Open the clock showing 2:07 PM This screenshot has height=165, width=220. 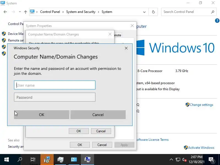pyautogui.click(x=196, y=159)
